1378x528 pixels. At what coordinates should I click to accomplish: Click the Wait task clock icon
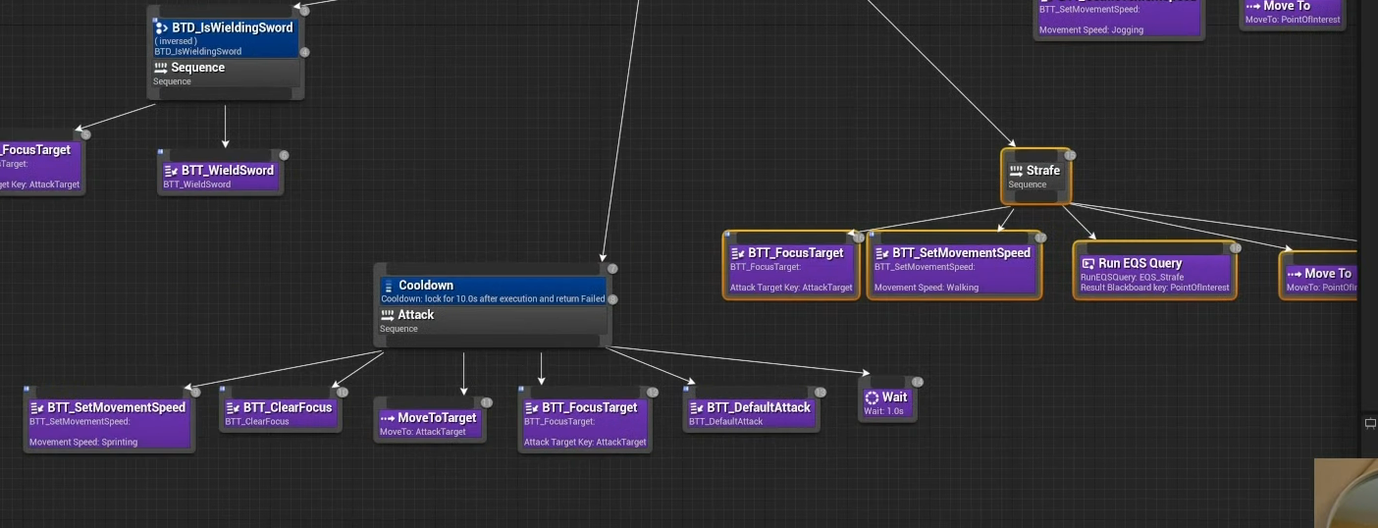pyautogui.click(x=872, y=397)
